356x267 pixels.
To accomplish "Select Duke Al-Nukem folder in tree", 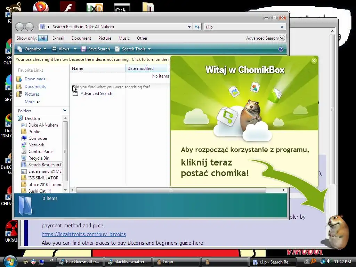I will (x=43, y=125).
